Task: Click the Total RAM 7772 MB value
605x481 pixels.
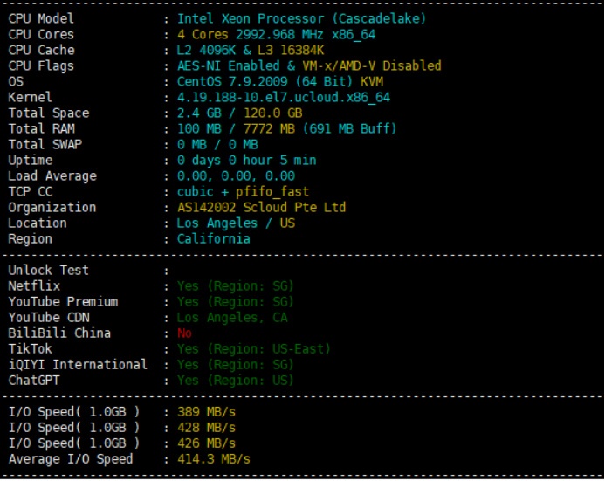Action: [269, 128]
